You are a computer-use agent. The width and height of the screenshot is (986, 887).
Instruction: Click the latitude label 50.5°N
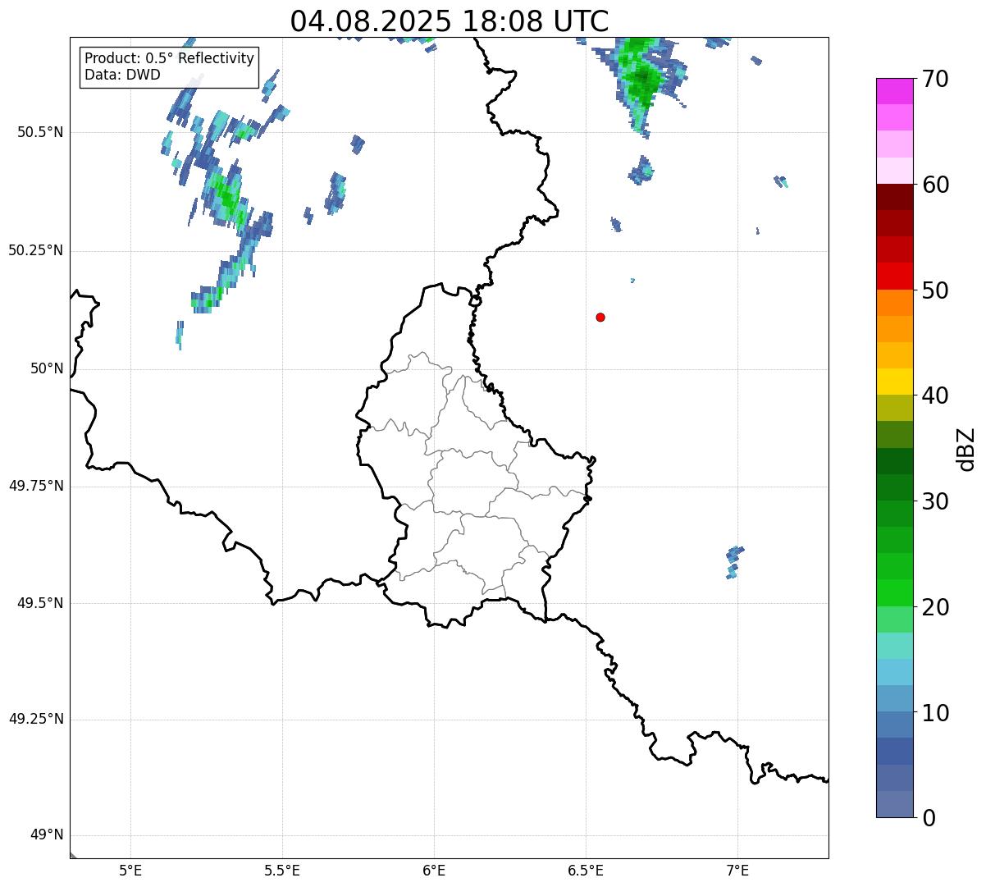tap(40, 133)
